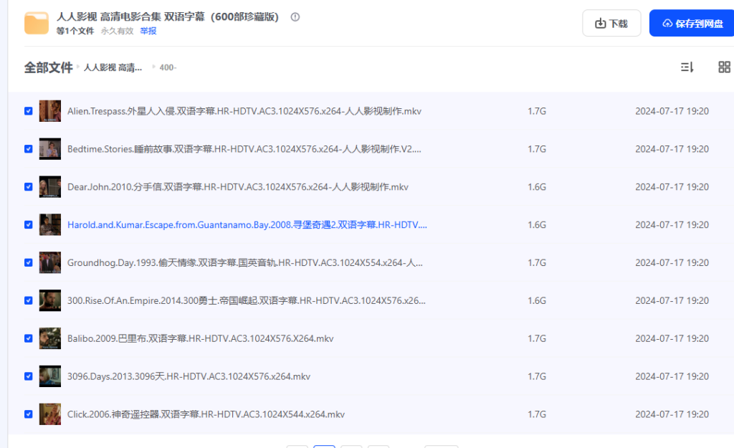Open Harold.and.Kumar.Escape.from.Guantanamo.Bay file link
Screen dimensions: 734x448
pyautogui.click(x=247, y=224)
